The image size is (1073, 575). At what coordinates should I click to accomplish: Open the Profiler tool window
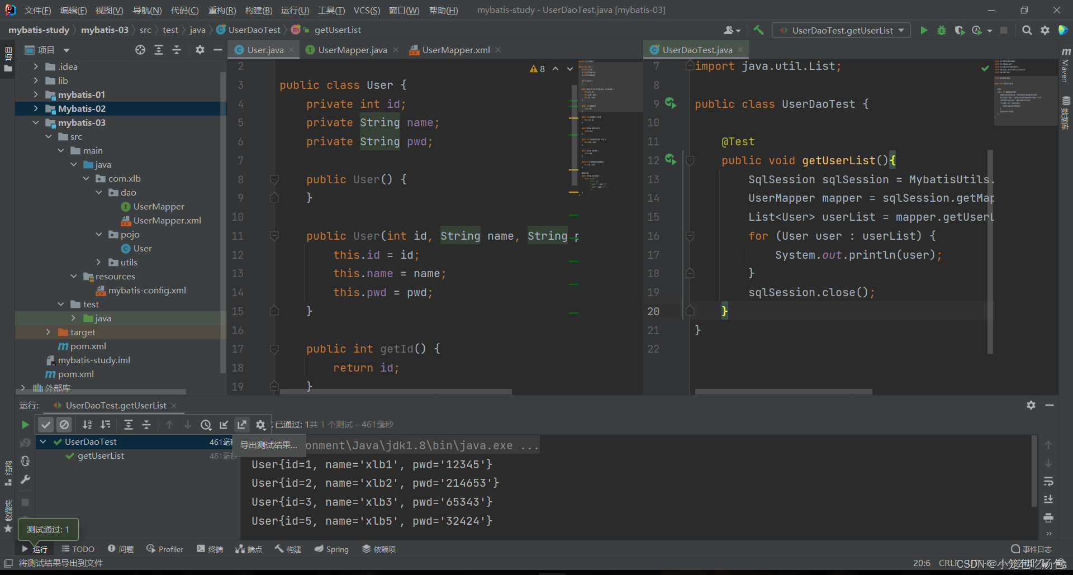[165, 549]
